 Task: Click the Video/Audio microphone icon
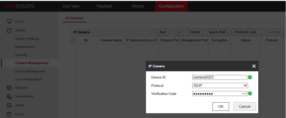click(9, 96)
